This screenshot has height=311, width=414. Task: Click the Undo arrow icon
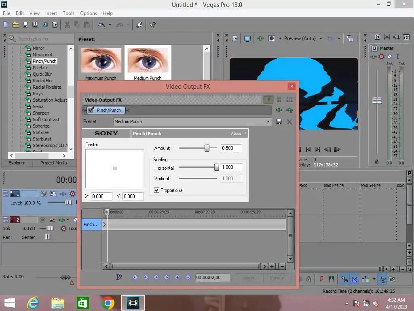pos(101,25)
